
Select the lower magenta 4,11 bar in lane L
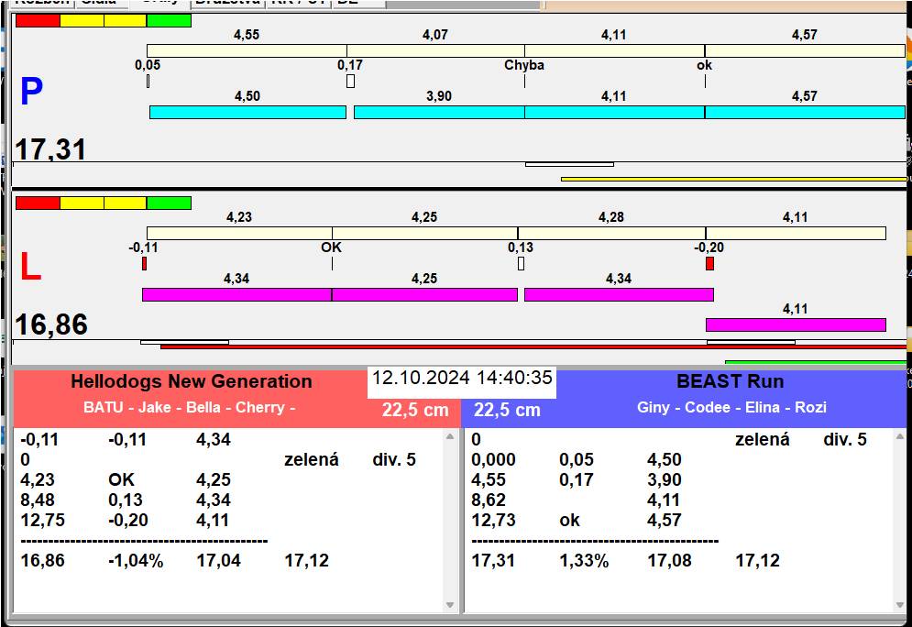[795, 324]
